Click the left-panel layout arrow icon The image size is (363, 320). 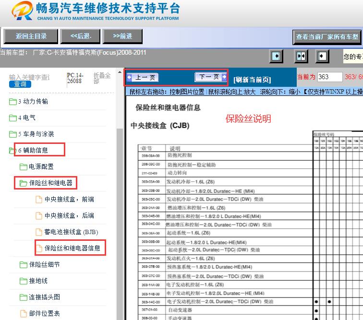[x=276, y=56]
